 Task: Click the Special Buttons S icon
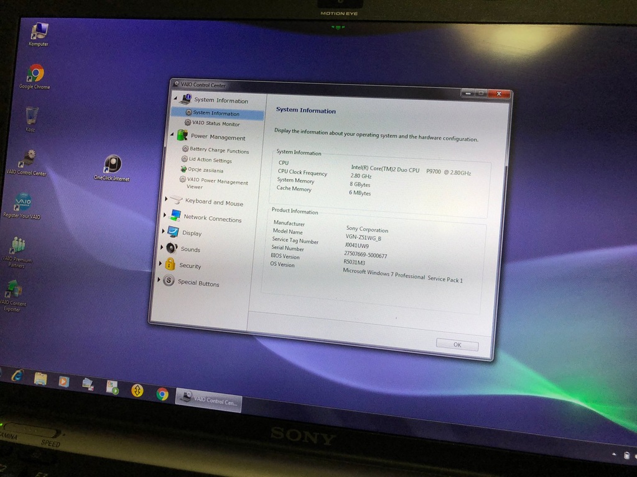(x=168, y=280)
